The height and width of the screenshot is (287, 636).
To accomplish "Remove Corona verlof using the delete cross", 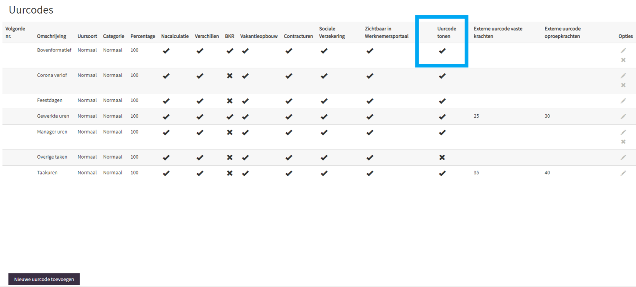I will [623, 85].
